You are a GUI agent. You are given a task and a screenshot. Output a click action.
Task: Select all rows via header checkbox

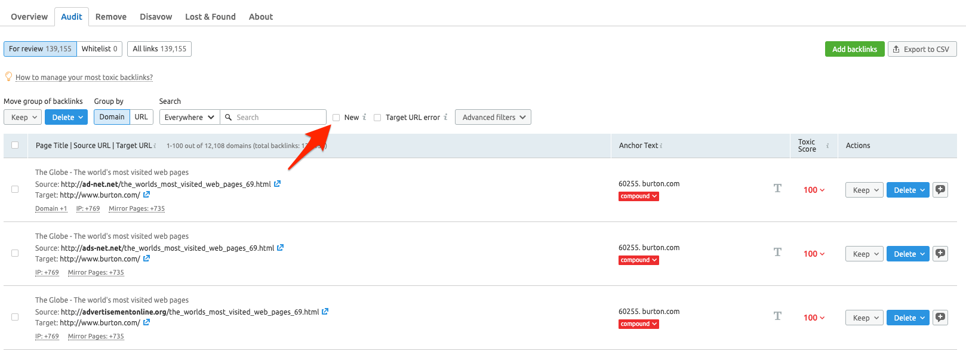(15, 145)
